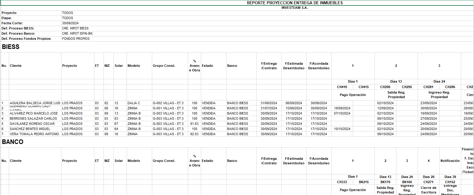Select the CH295 code header cell
The width and height of the screenshot is (474, 195).
407,87
